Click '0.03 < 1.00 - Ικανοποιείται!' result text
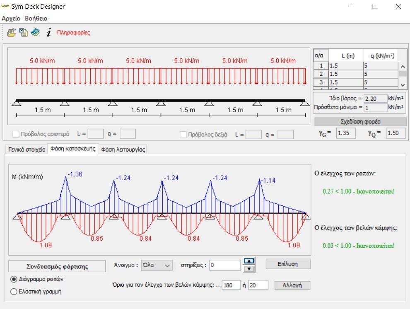 (359, 246)
